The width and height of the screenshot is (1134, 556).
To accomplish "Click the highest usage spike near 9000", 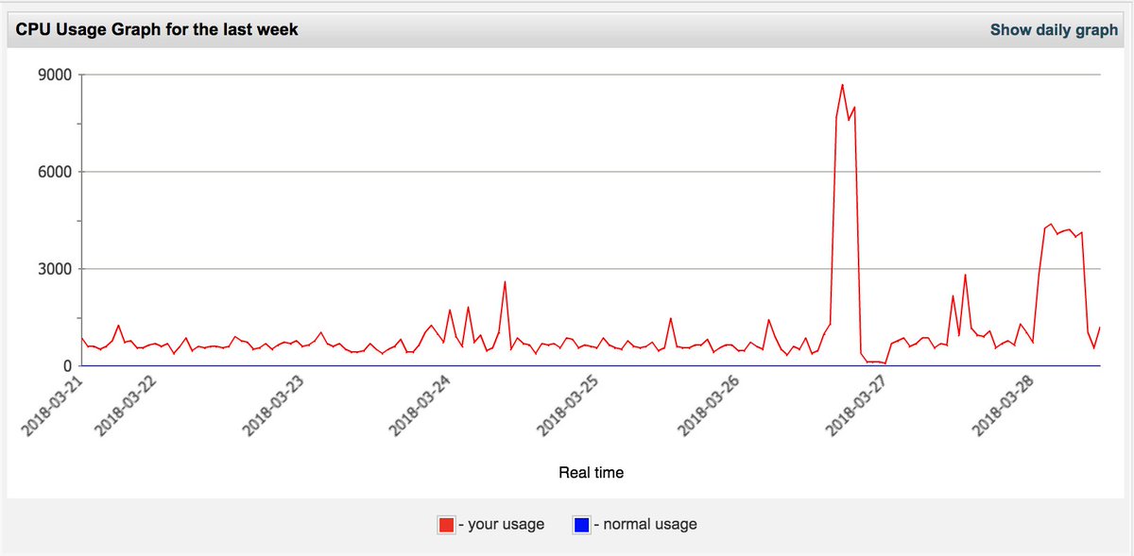I will pos(842,85).
